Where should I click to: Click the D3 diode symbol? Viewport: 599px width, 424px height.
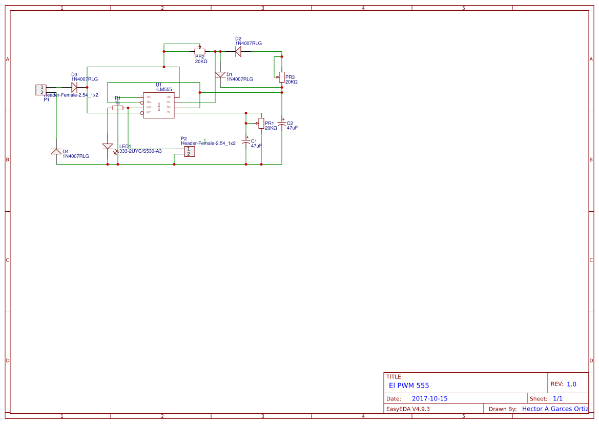pos(74,88)
